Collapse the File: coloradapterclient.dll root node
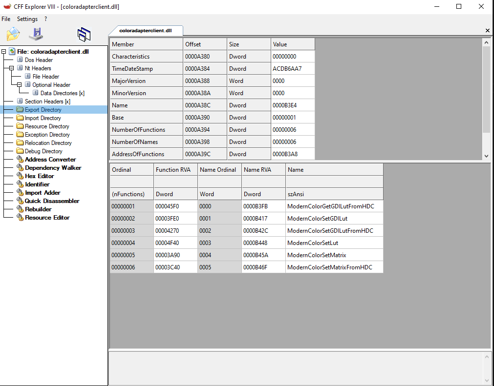Image resolution: width=494 pixels, height=386 pixels. [3, 51]
